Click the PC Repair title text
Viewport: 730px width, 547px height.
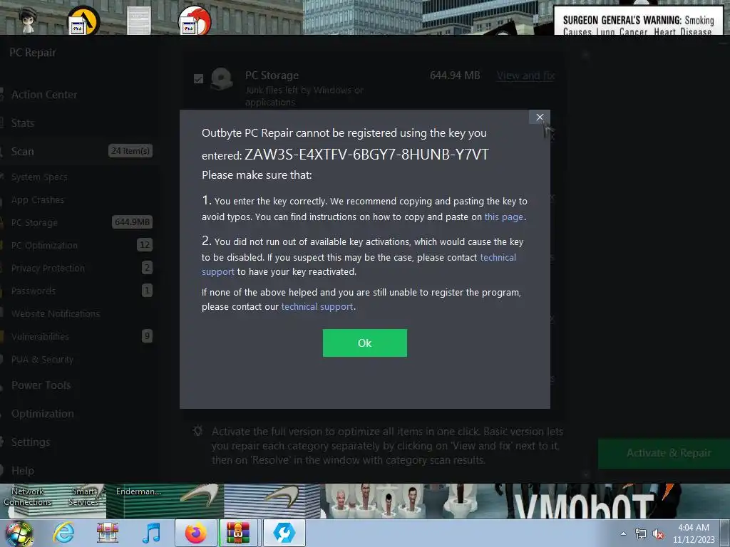point(33,53)
